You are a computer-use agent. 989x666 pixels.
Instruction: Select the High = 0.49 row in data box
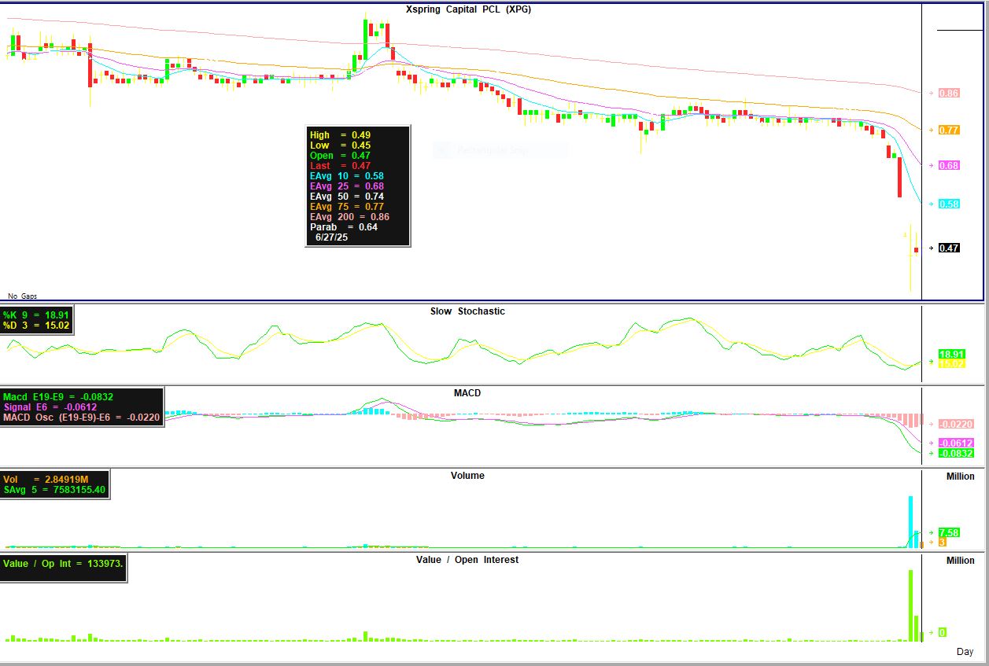[x=340, y=135]
